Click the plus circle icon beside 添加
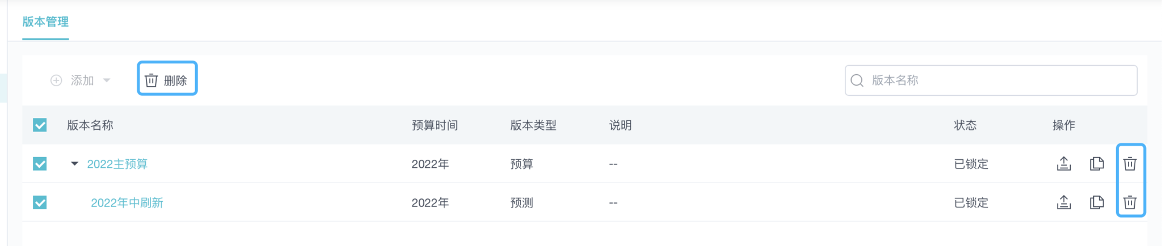 pyautogui.click(x=56, y=80)
